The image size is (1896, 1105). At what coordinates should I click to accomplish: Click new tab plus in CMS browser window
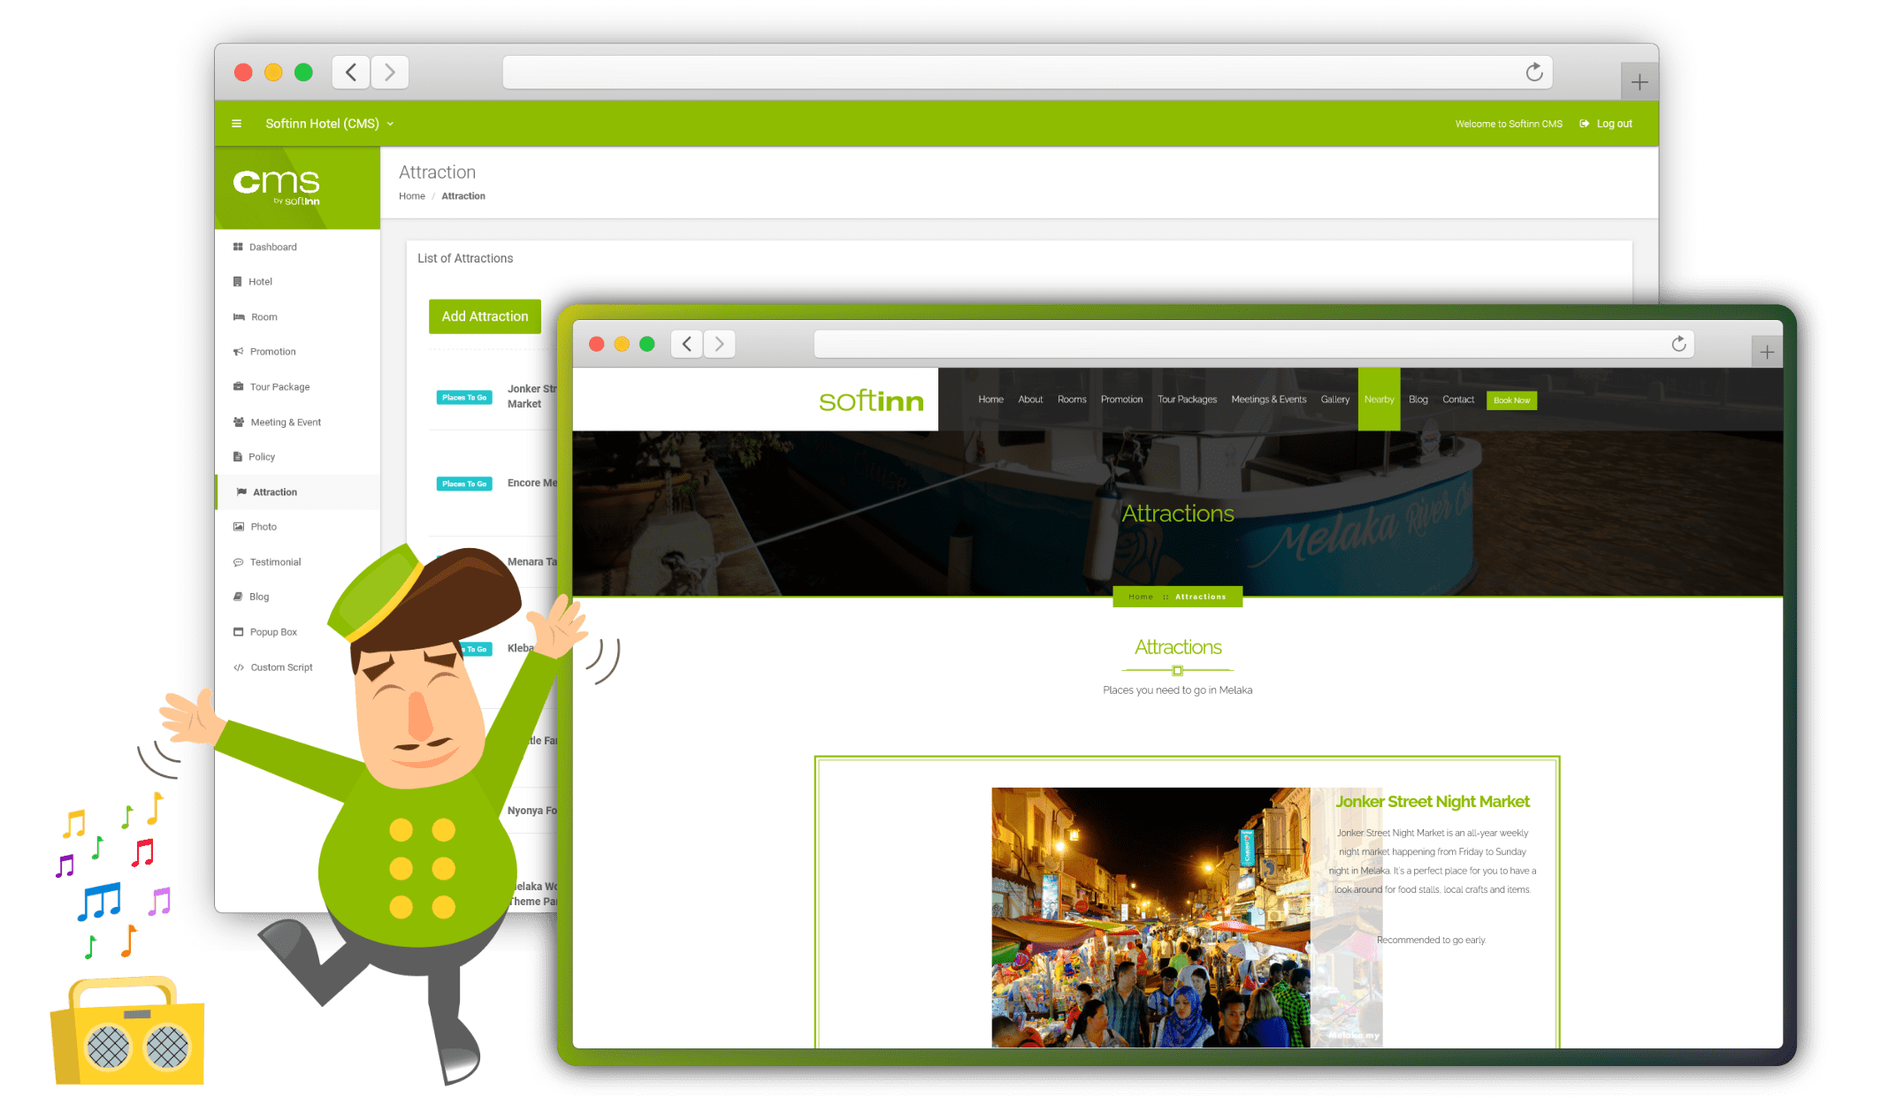click(1640, 82)
